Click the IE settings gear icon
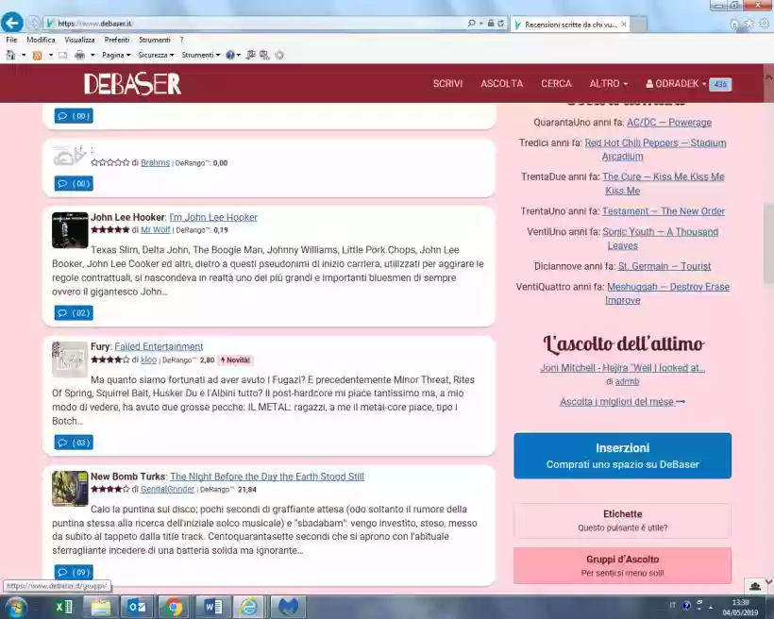This screenshot has height=619, width=774. click(762, 24)
